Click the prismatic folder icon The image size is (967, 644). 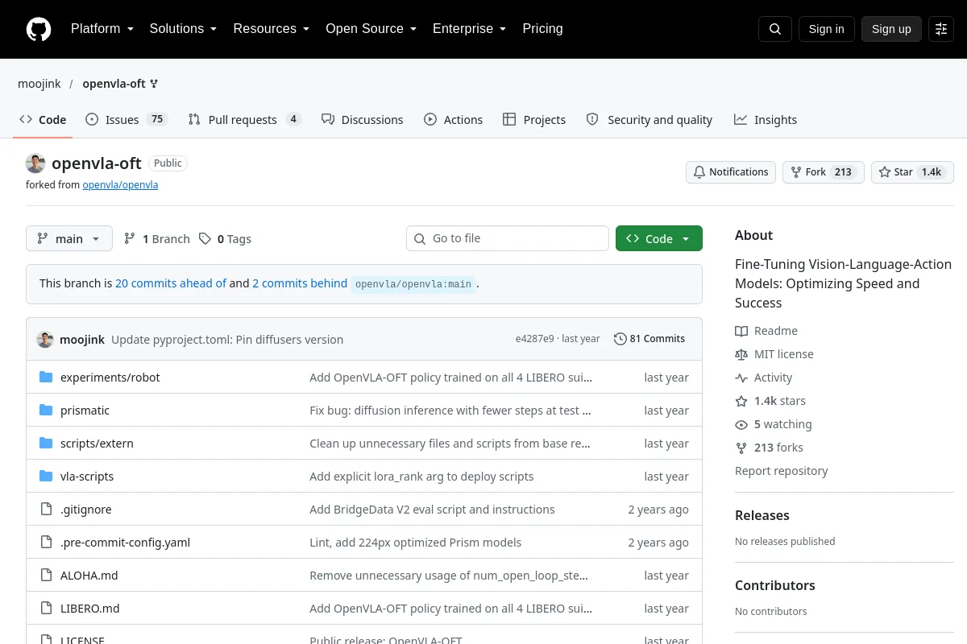click(x=46, y=410)
